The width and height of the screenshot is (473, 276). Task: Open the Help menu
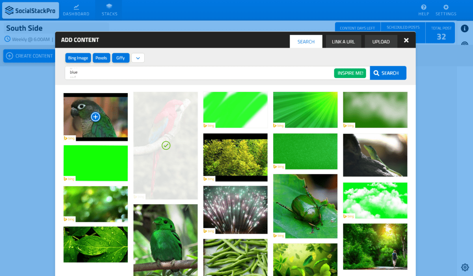[x=424, y=10]
